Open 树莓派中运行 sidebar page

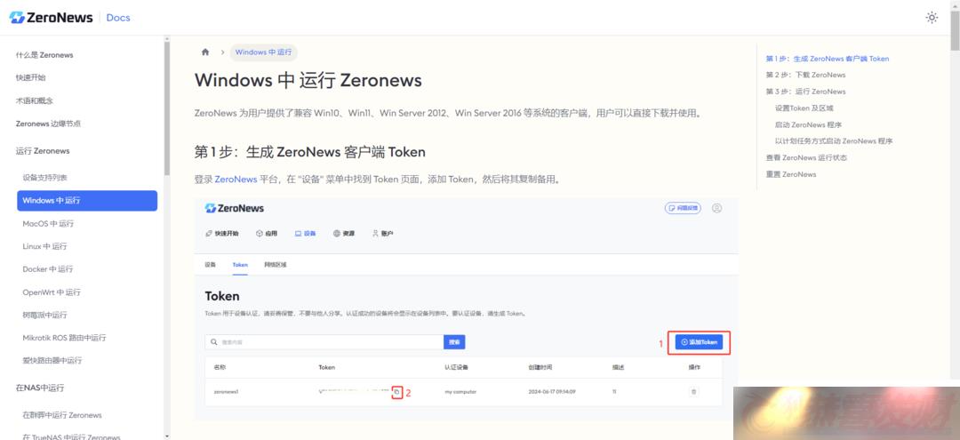tap(44, 316)
